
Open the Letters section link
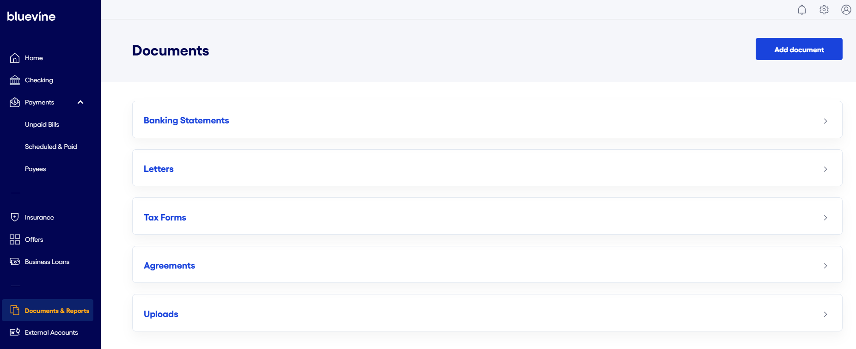coord(159,169)
